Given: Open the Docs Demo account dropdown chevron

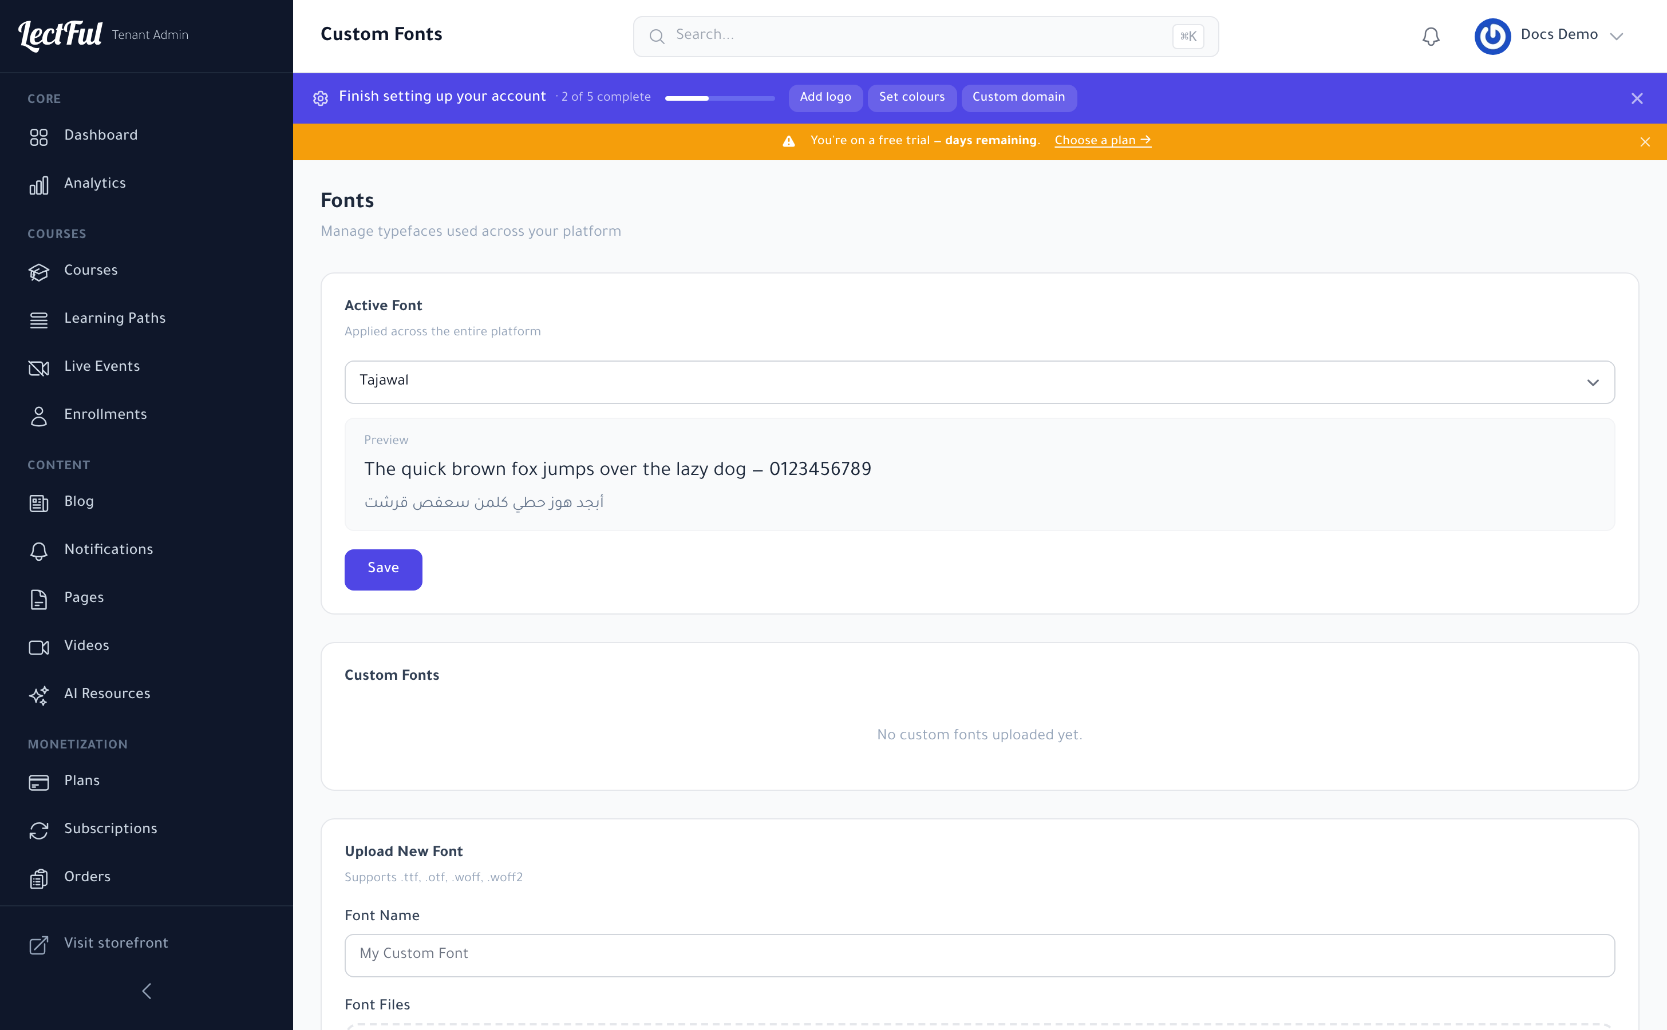Looking at the screenshot, I should 1616,36.
